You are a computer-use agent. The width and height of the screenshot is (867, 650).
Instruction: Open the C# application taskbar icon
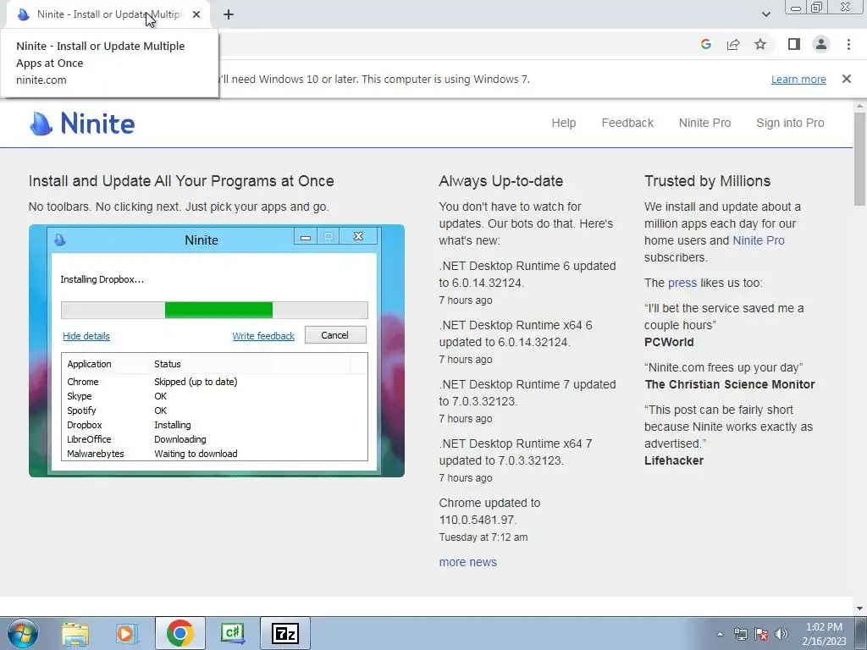233,633
